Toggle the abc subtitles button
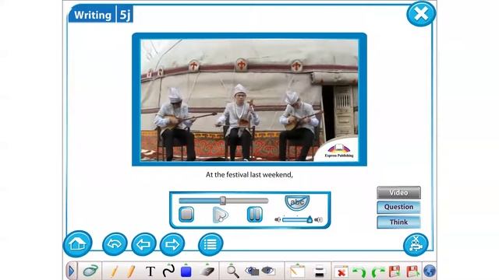Image resolution: width=499 pixels, height=280 pixels. [297, 202]
